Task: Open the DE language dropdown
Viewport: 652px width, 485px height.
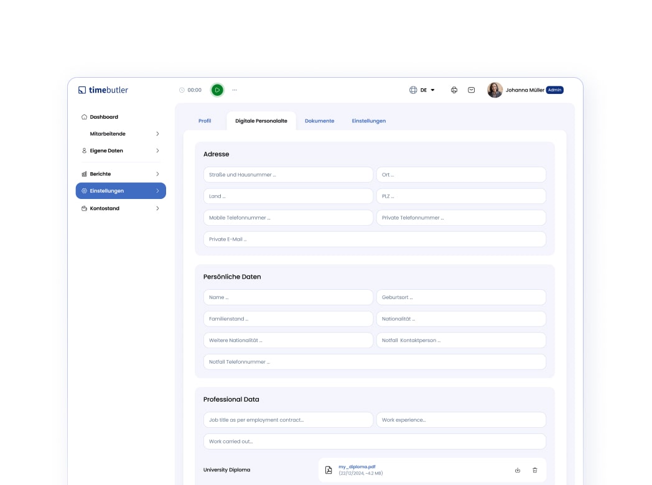Action: pos(427,90)
